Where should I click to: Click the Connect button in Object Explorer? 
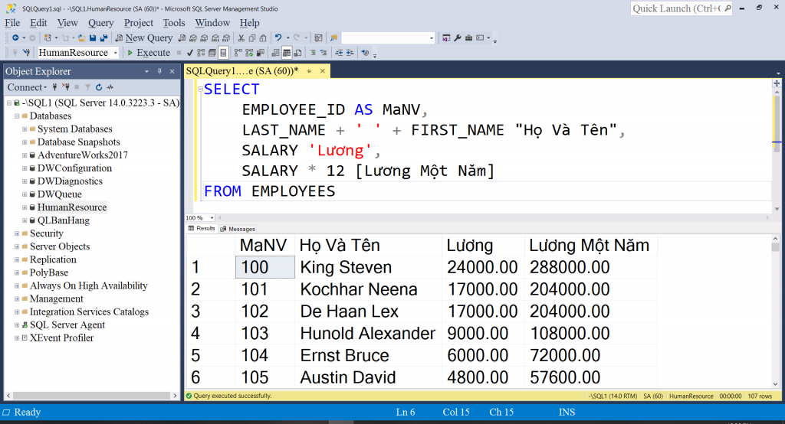[27, 87]
